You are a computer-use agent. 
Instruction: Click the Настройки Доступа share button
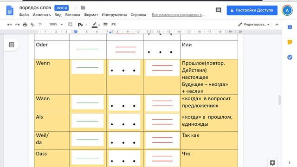[252, 10]
